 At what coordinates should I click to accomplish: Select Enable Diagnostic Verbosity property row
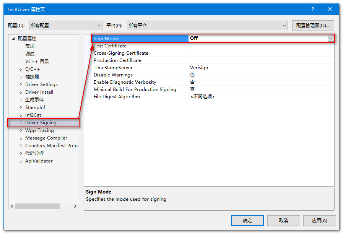[213, 82]
